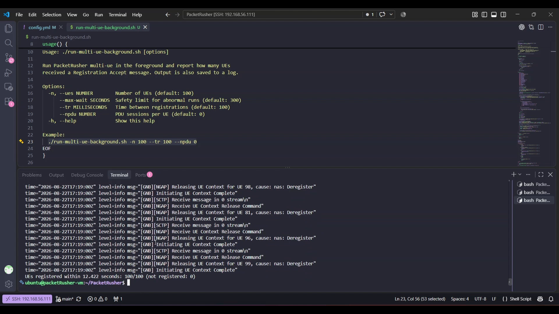The width and height of the screenshot is (559, 314).
Task: Open the Accounts avatar icon
Action: [x=9, y=270]
